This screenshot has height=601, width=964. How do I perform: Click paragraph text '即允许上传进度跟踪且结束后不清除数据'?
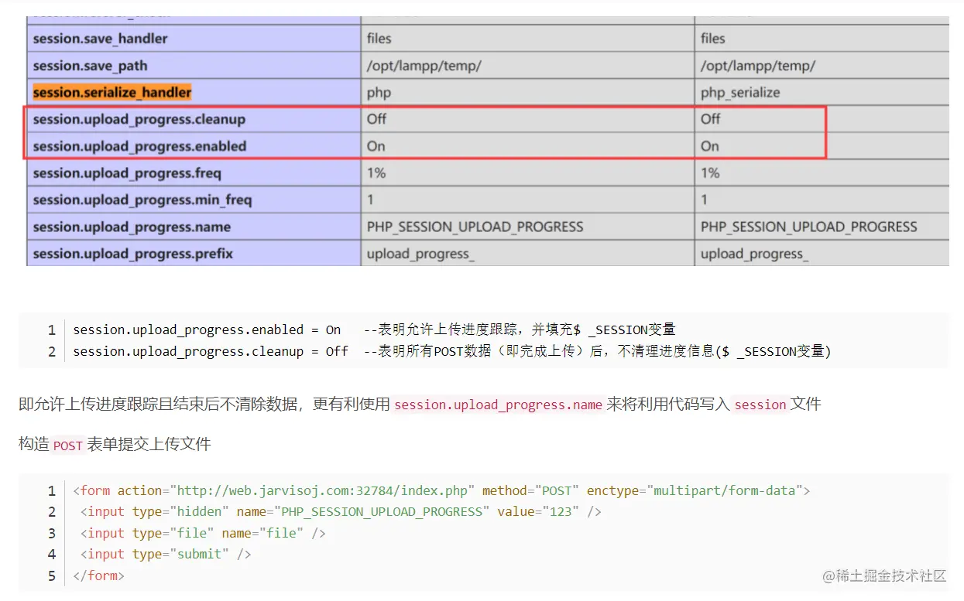(x=161, y=405)
